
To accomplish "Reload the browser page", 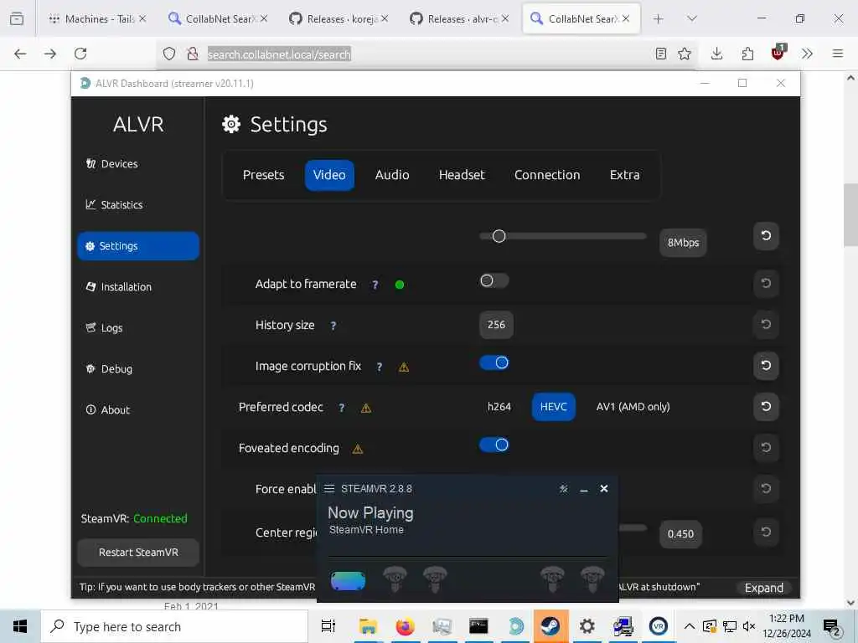I will click(80, 54).
